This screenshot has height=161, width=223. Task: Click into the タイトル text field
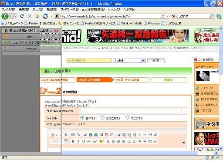tap(131, 111)
